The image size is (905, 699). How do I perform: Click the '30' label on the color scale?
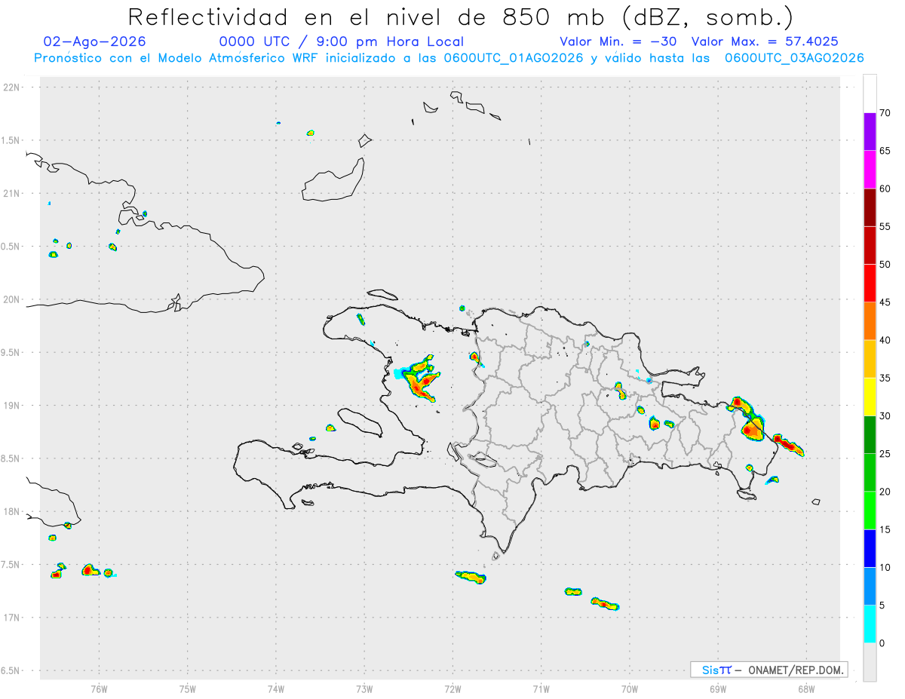coord(885,416)
